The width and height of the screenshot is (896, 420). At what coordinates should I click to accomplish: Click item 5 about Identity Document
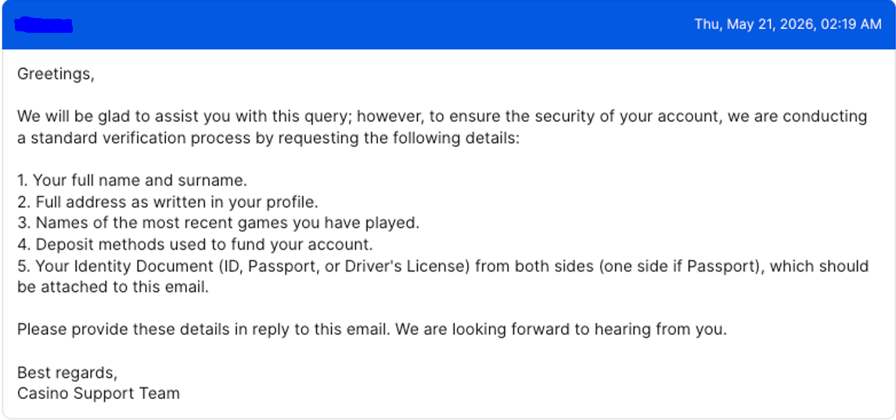click(x=443, y=266)
